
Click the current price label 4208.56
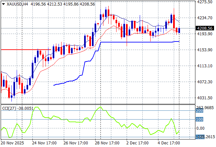206,28
